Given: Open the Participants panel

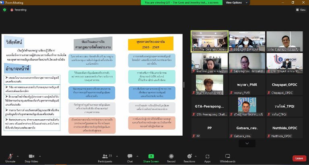Looking at the screenshot, I should [105, 158].
